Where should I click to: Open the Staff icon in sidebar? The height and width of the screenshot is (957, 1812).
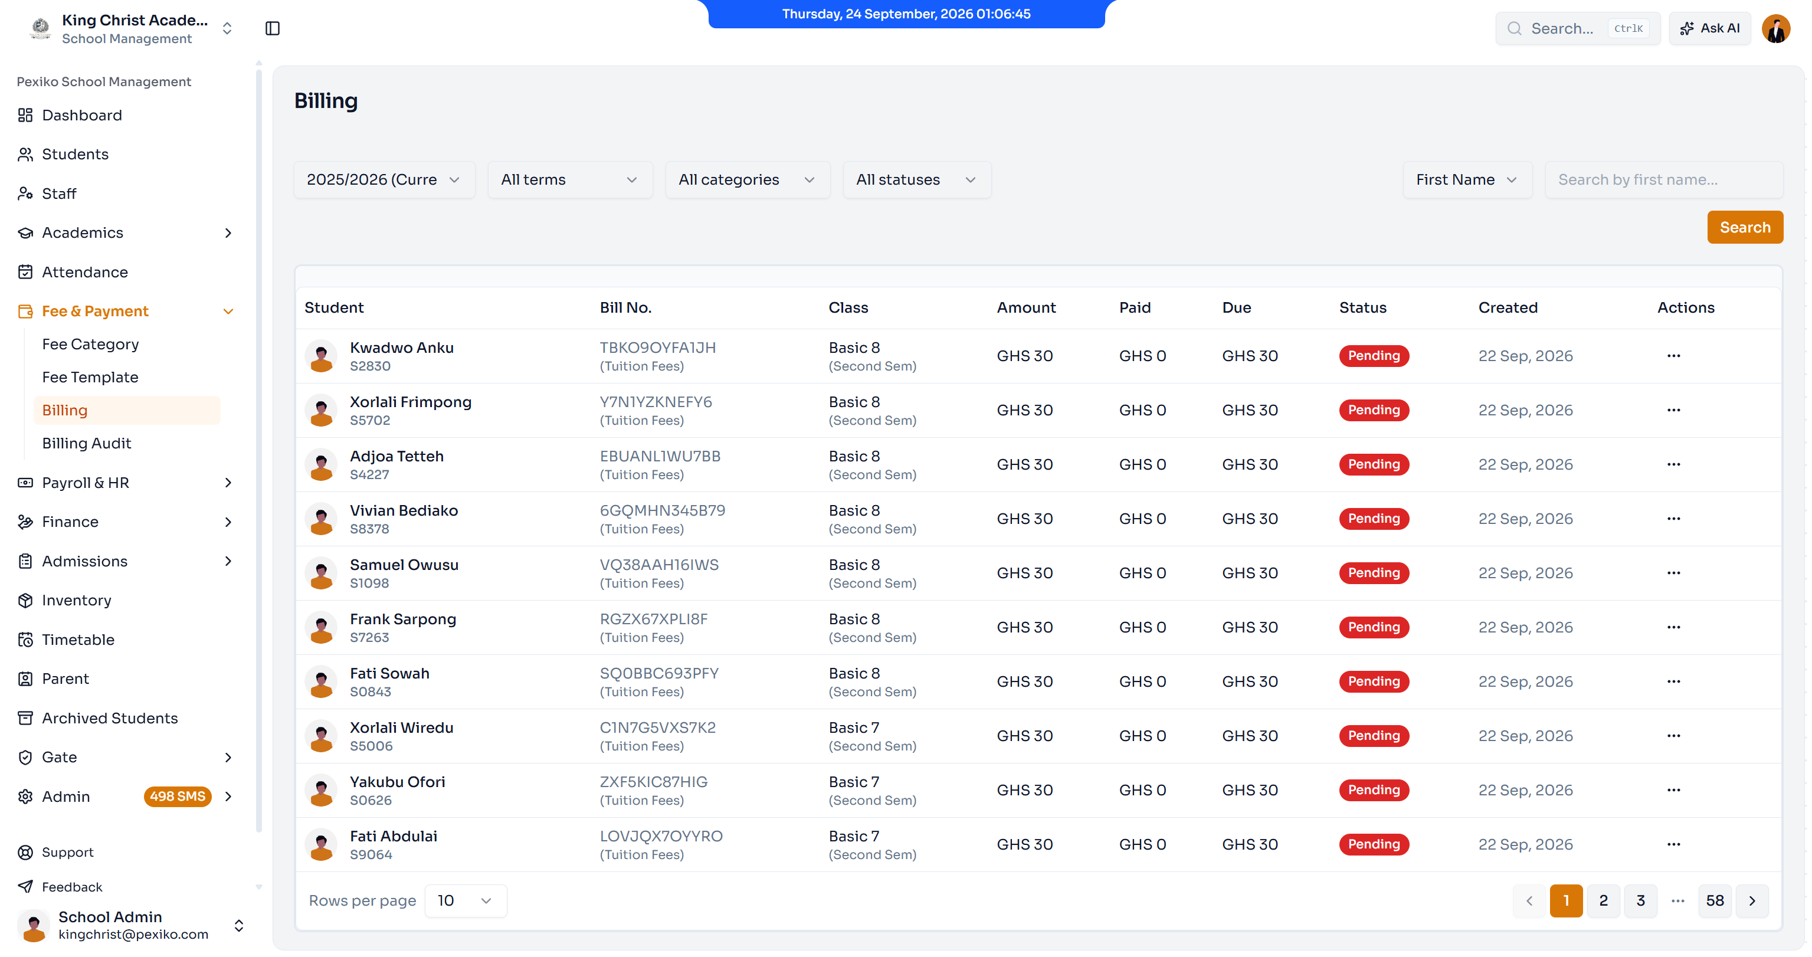click(25, 194)
